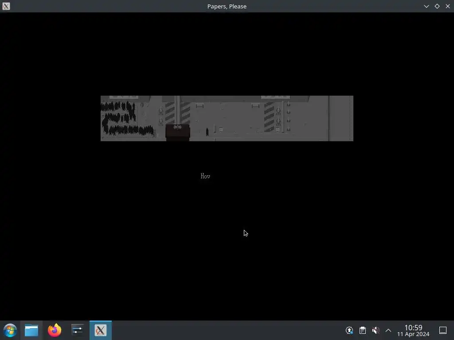This screenshot has width=454, height=340.
Task: Click the border checkpoint scene image
Action: (x=227, y=118)
